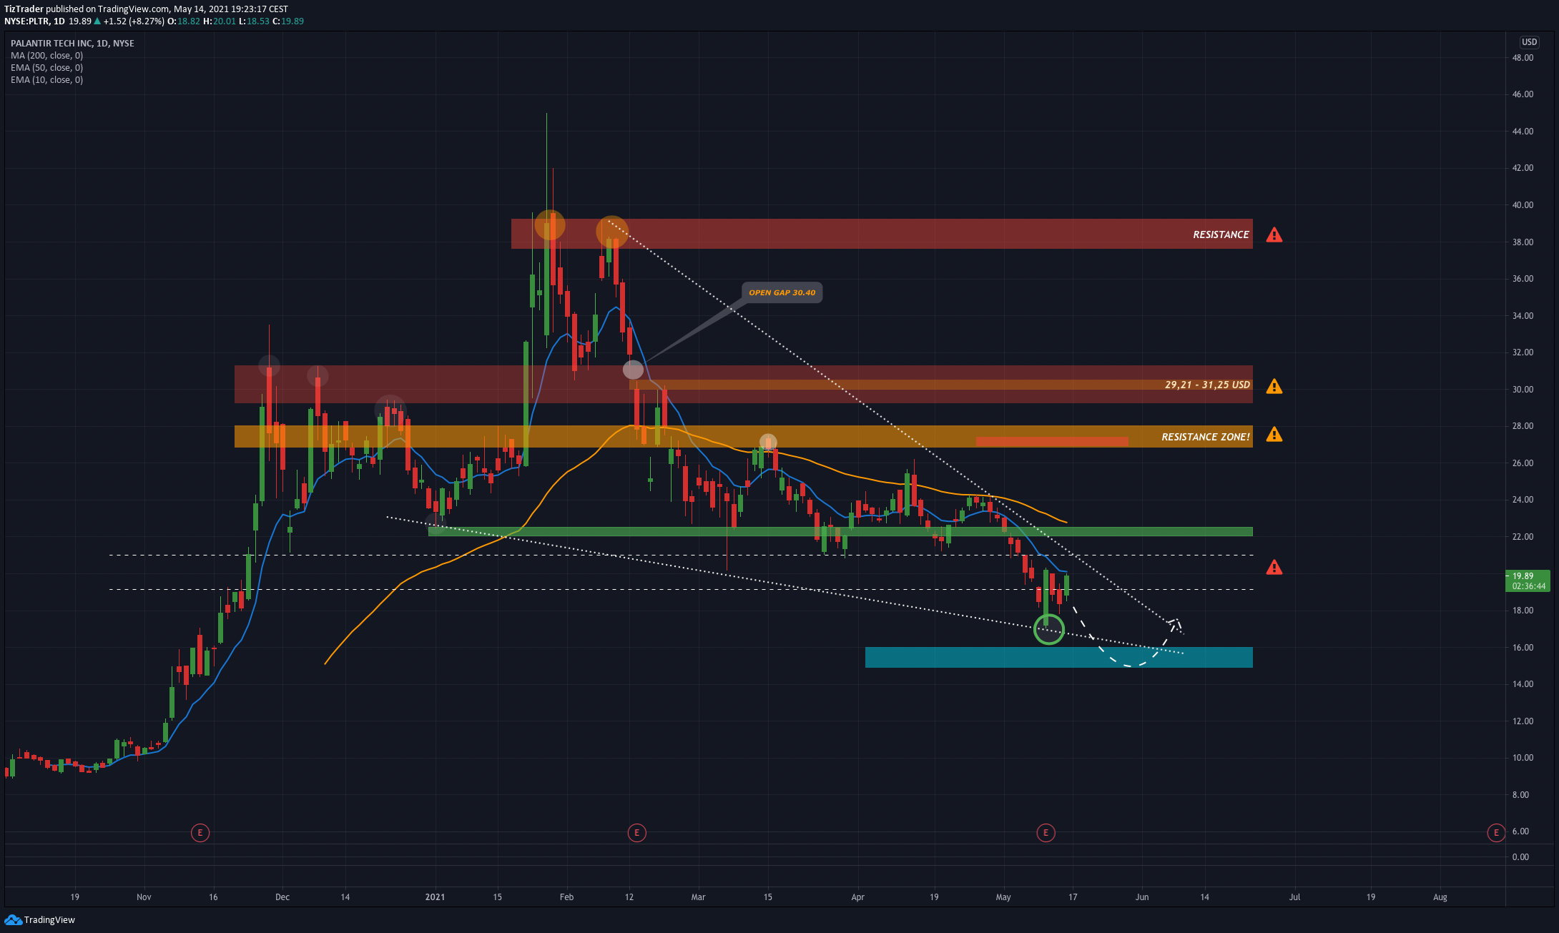Click the green circle at recent low candle
The width and height of the screenshot is (1559, 933).
tap(1049, 629)
